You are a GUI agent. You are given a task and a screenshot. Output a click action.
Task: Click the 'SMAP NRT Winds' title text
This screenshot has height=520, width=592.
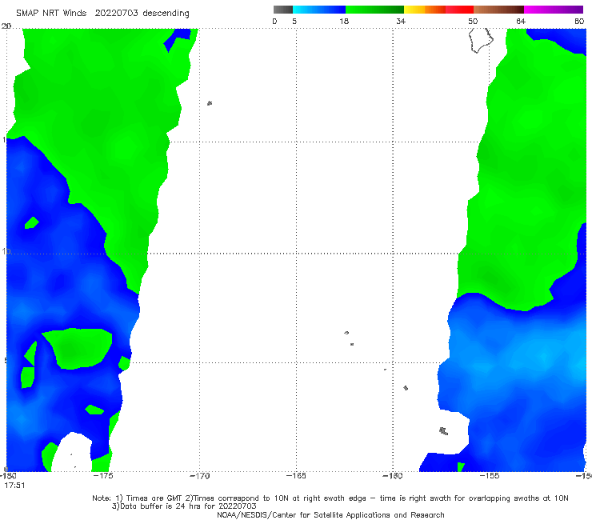click(x=51, y=13)
